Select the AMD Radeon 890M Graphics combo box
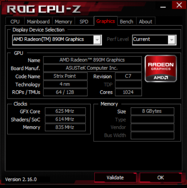 (57, 40)
